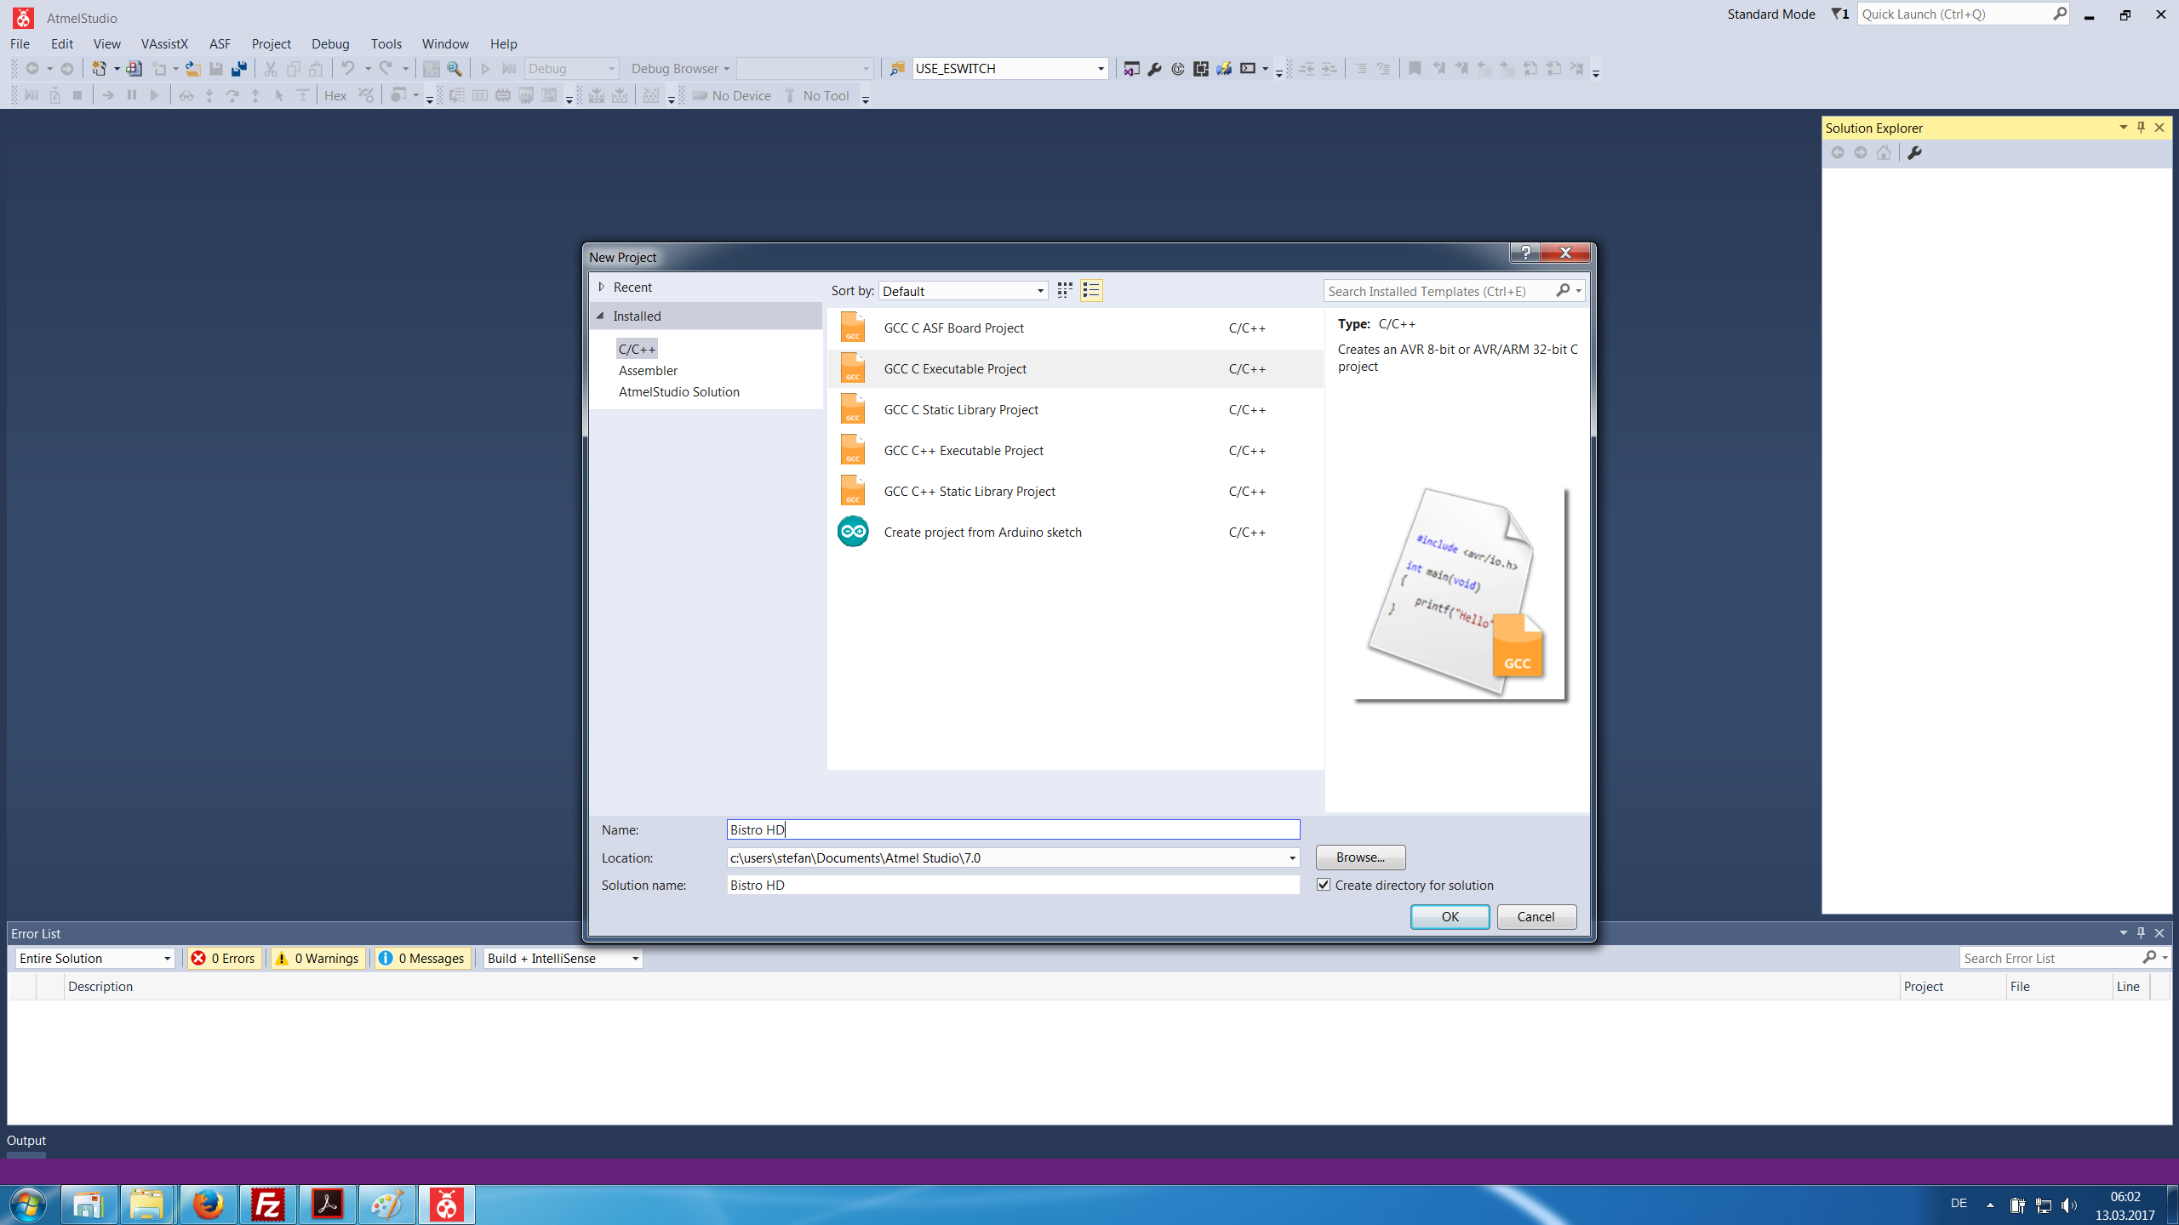
Task: Toggle auto-hide pin on Error List panel
Action: (x=2142, y=933)
